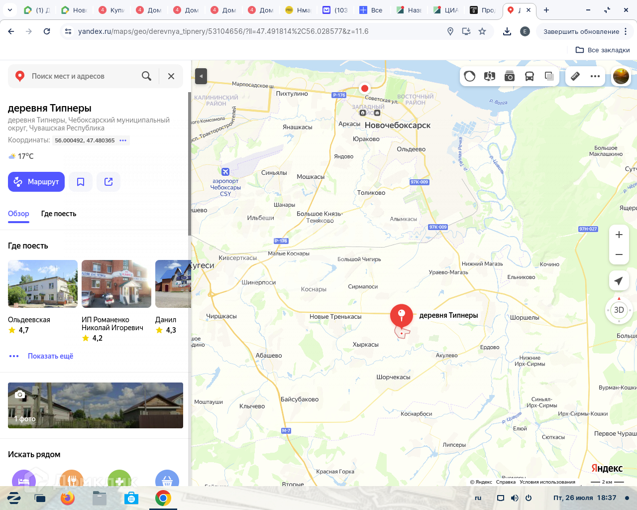Open 'Все закладки' bookmarks folder
Screen dimensions: 637x510
click(x=603, y=50)
